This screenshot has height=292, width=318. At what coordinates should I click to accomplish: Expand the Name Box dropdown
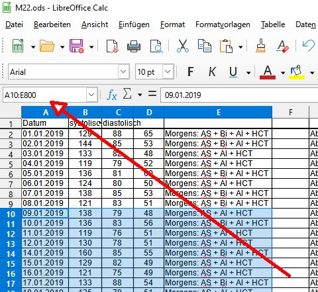[91, 95]
